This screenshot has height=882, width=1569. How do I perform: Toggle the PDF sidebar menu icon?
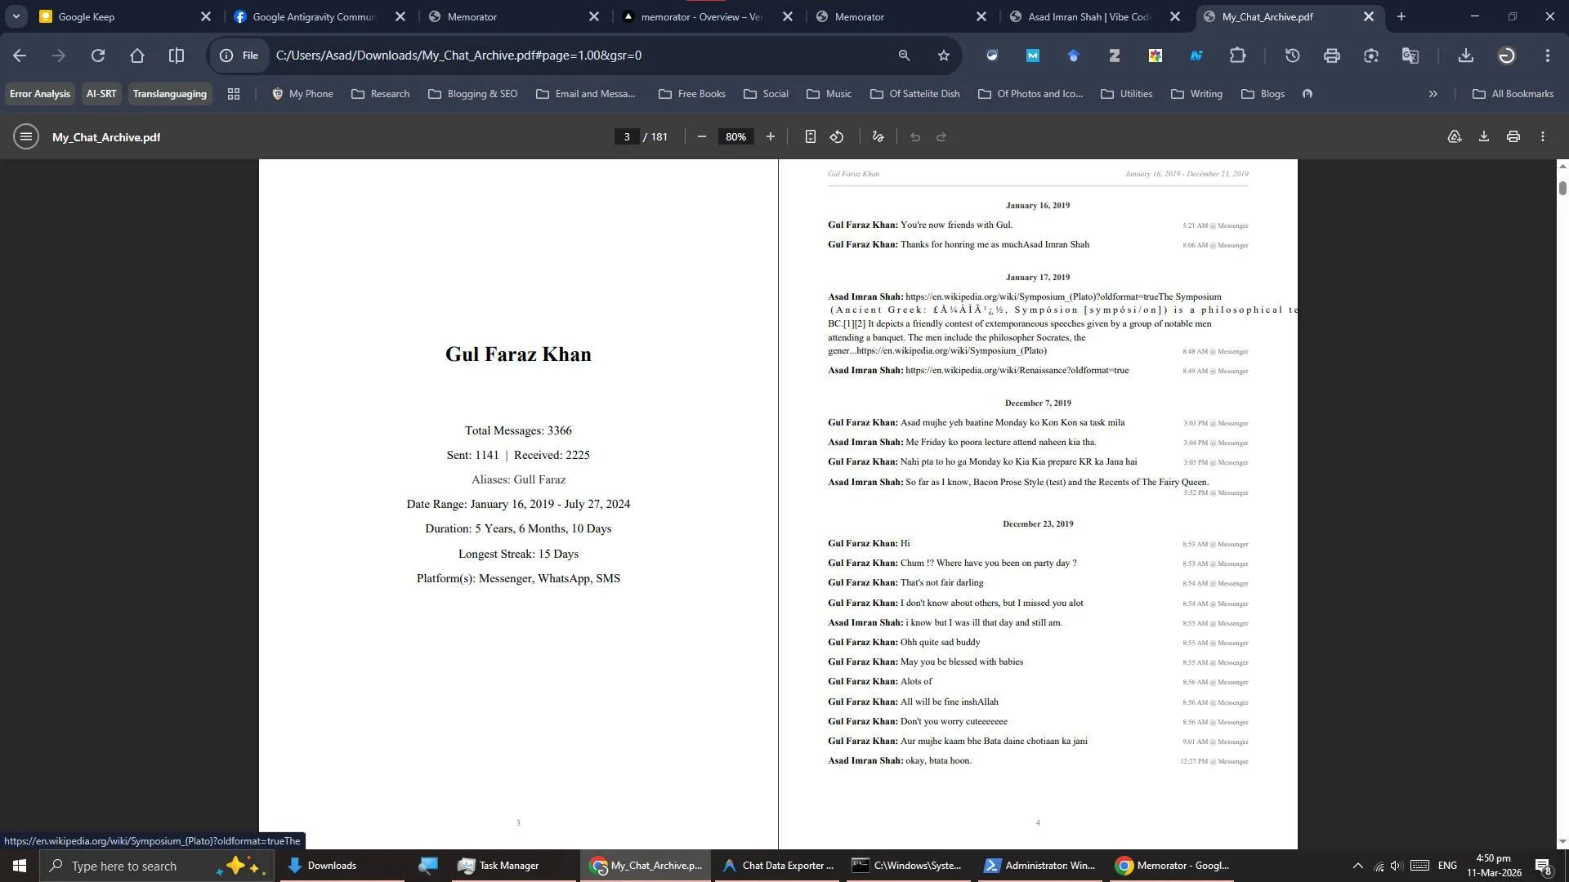click(25, 137)
